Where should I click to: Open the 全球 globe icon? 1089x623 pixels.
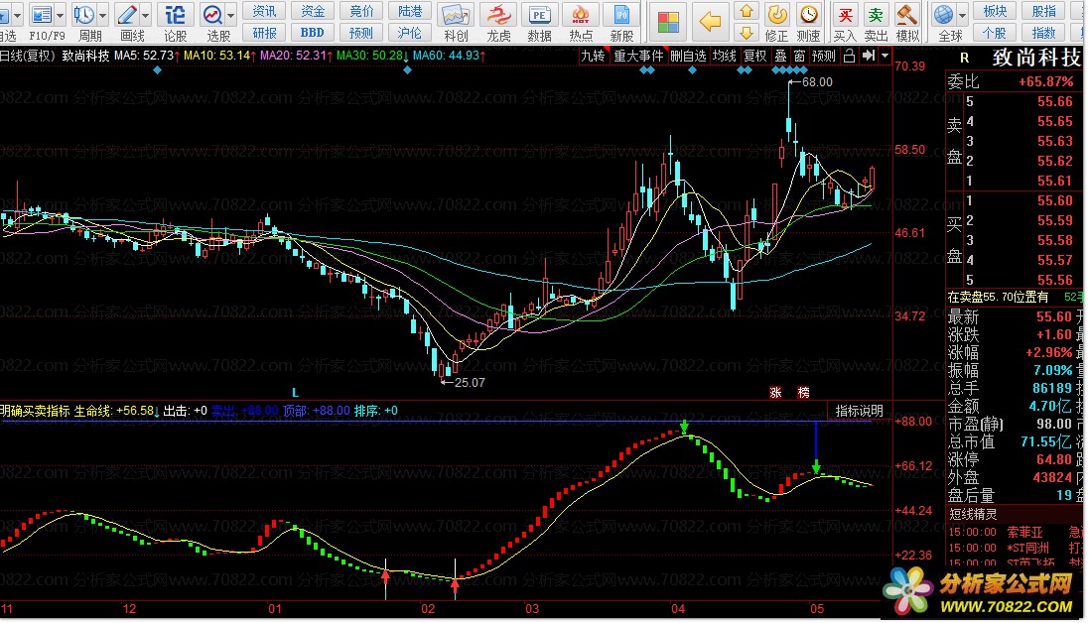click(x=944, y=15)
